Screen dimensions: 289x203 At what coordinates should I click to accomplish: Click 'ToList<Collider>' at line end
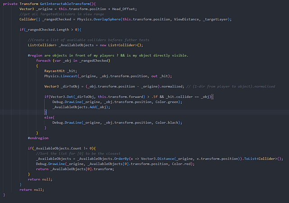(x=261, y=159)
